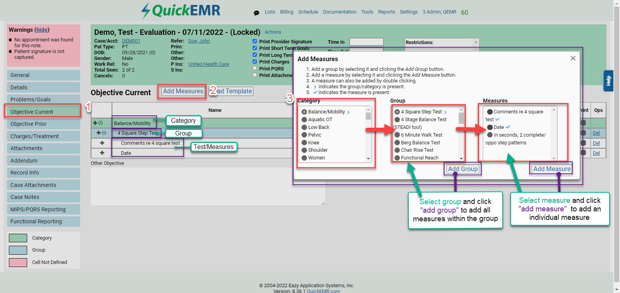620x293 pixels.
Task: Select Functional Reach bullet icon
Action: (397, 158)
